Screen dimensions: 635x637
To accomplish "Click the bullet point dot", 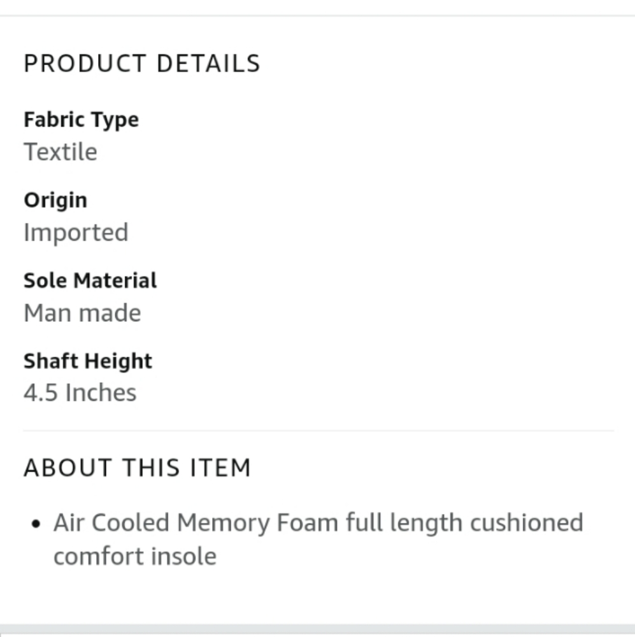I will click(x=36, y=524).
